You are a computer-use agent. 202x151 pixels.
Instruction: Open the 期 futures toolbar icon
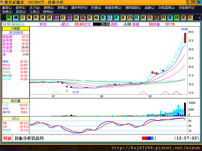36,17
